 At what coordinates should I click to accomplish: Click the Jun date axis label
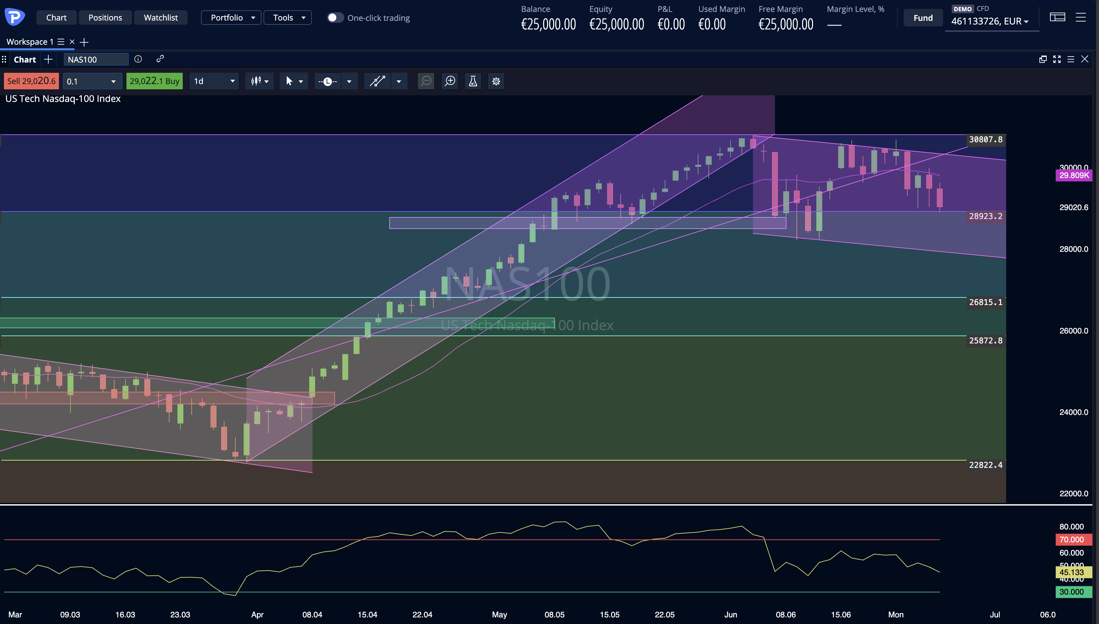[x=731, y=615]
